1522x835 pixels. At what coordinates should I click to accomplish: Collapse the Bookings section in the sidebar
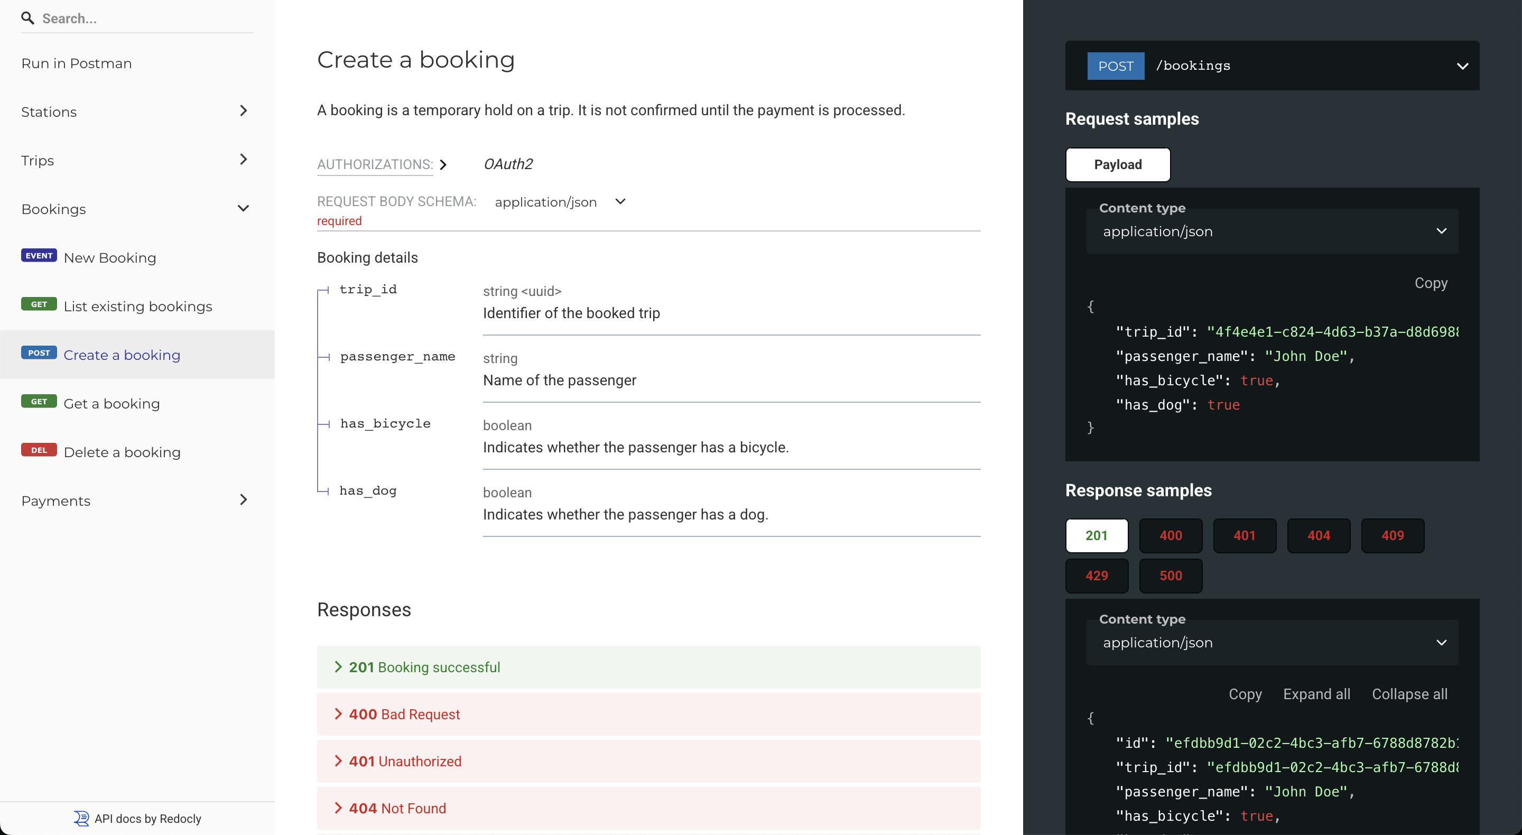coord(244,209)
